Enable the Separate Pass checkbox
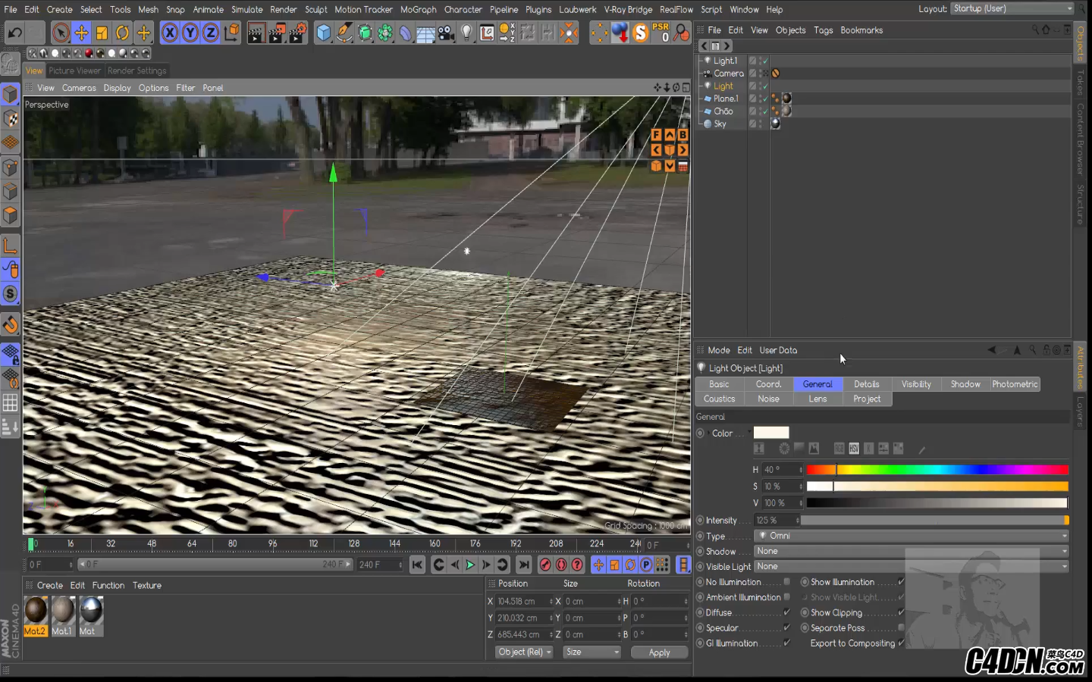1092x682 pixels. (x=901, y=627)
